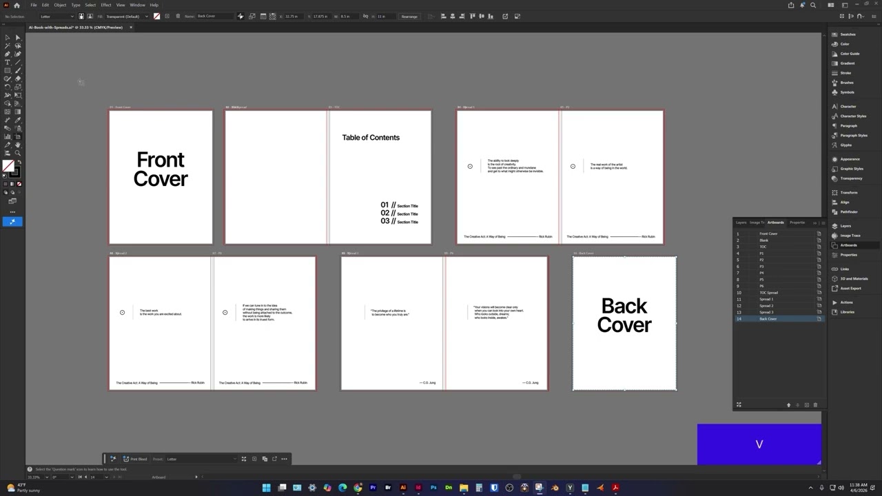Open the Object menu
The width and height of the screenshot is (882, 496).
pyautogui.click(x=60, y=5)
